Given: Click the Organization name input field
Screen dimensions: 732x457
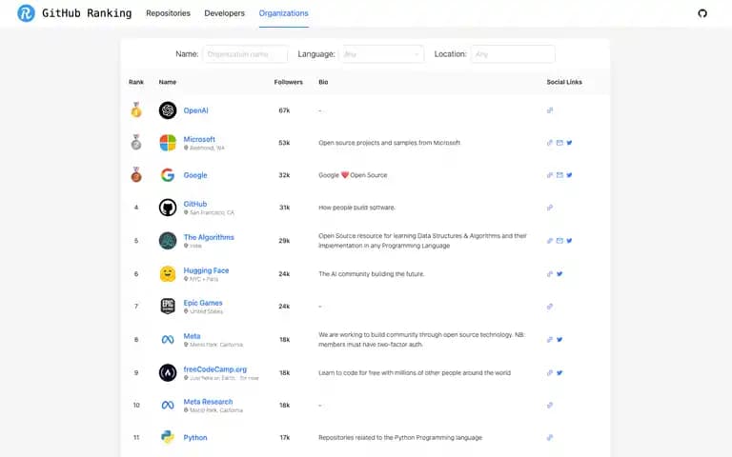Looking at the screenshot, I should tap(245, 54).
